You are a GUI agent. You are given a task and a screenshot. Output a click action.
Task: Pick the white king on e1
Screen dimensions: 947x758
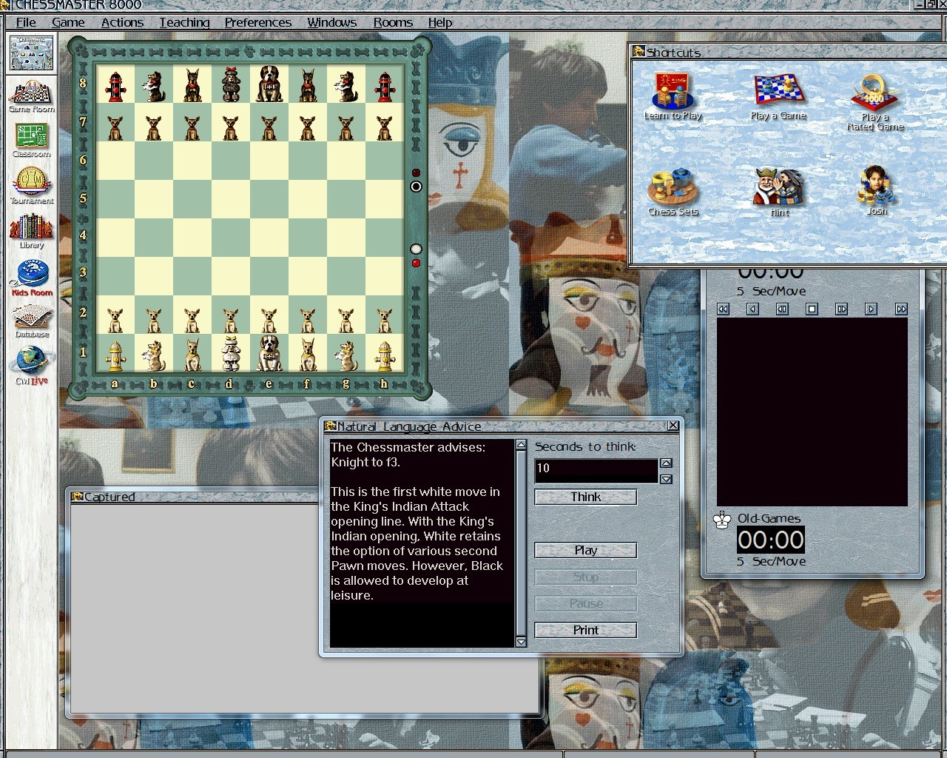pyautogui.click(x=269, y=353)
